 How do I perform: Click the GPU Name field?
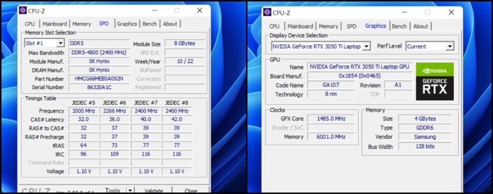(x=359, y=67)
